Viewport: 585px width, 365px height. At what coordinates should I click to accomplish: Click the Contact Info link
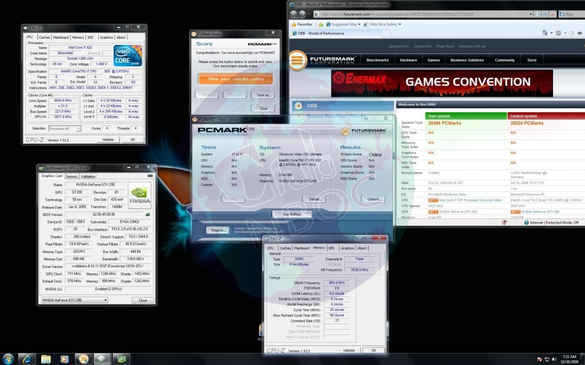(x=422, y=46)
